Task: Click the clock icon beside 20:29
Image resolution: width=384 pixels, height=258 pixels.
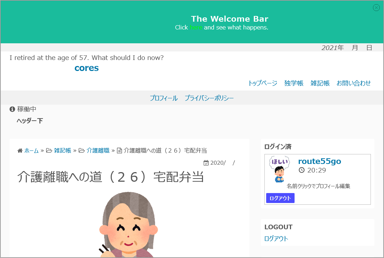Action: [x=301, y=170]
